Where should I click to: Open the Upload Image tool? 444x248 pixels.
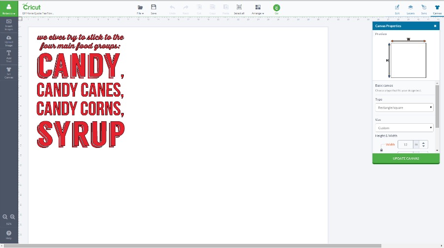tap(9, 41)
